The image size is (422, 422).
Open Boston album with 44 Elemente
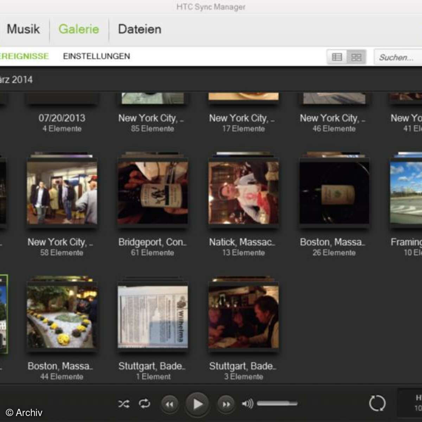[x=62, y=316]
